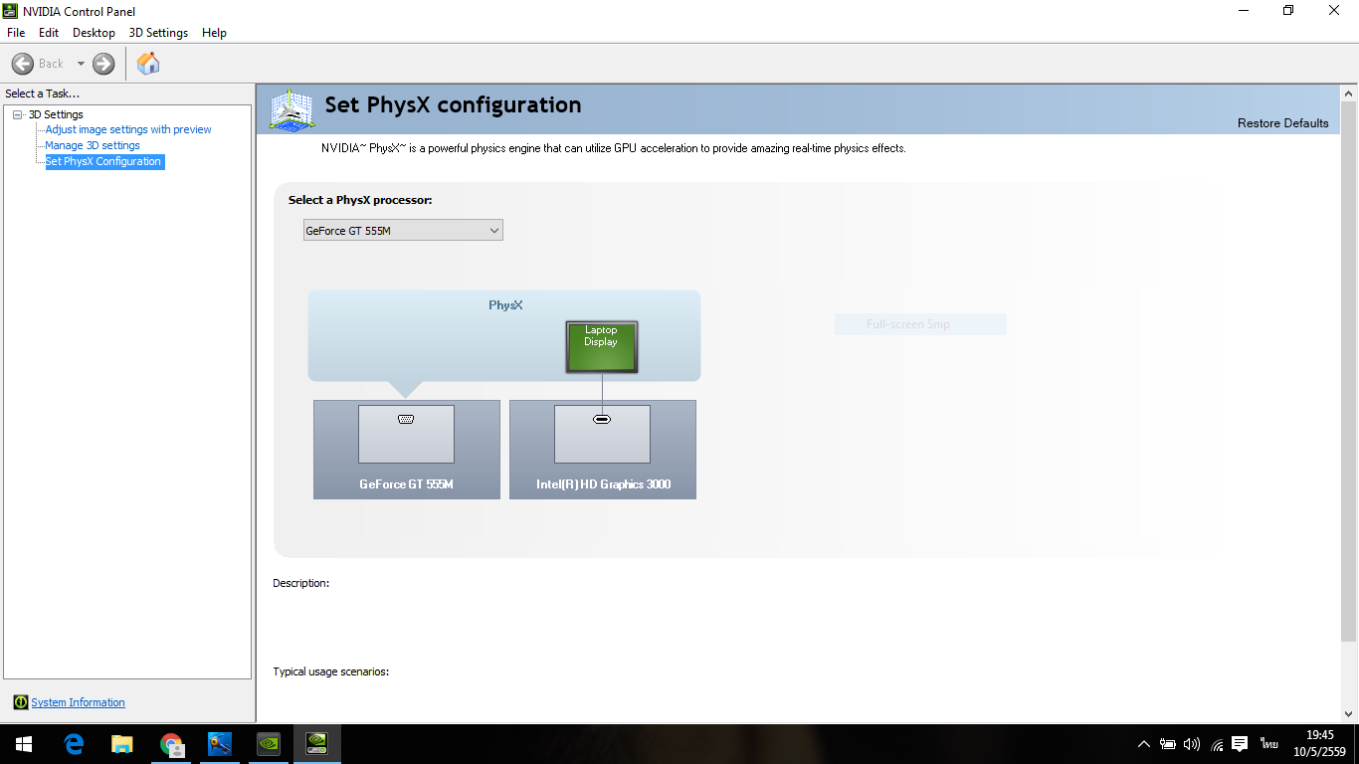Open the first NVIDIA taskbar icon
1359x764 pixels.
[269, 743]
